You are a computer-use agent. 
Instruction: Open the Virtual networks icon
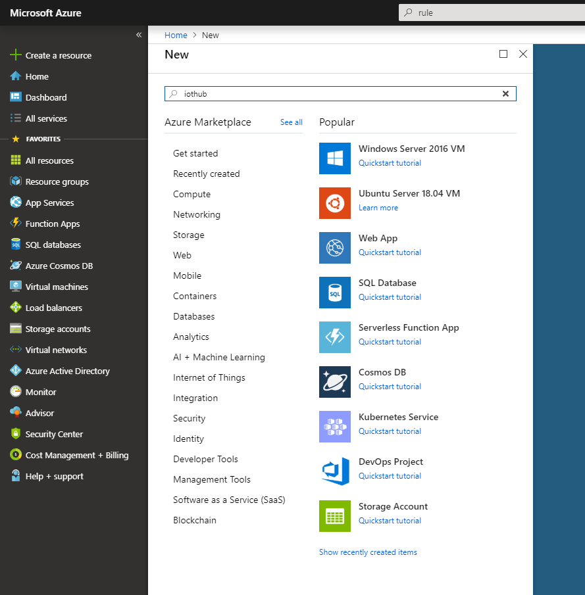point(16,350)
